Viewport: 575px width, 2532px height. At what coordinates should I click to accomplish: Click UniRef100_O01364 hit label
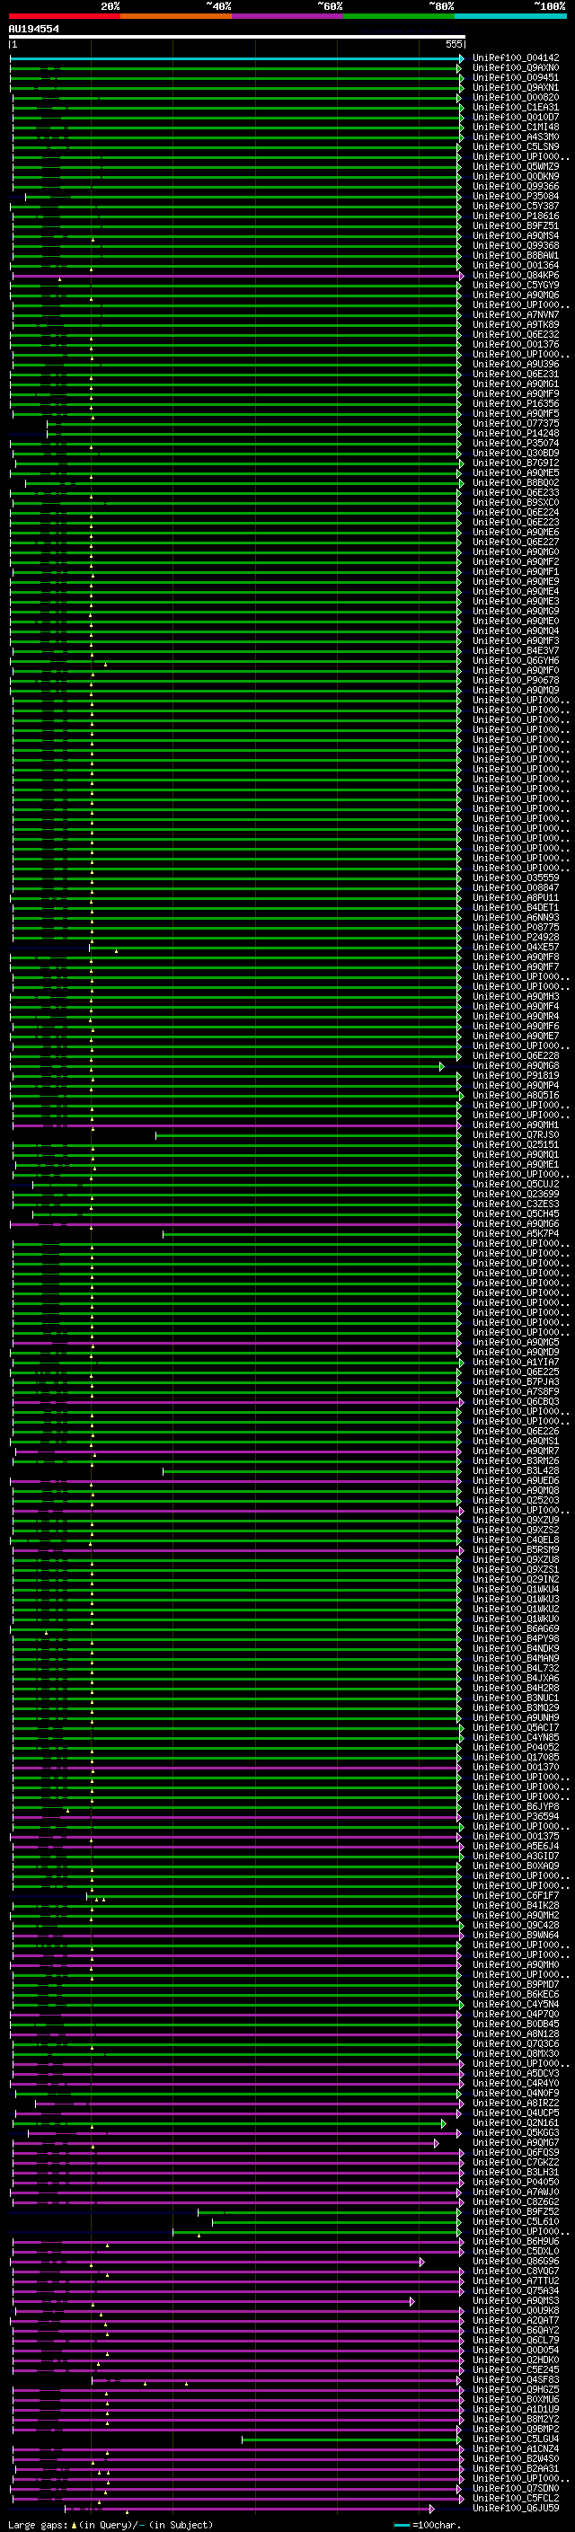pos(516,265)
